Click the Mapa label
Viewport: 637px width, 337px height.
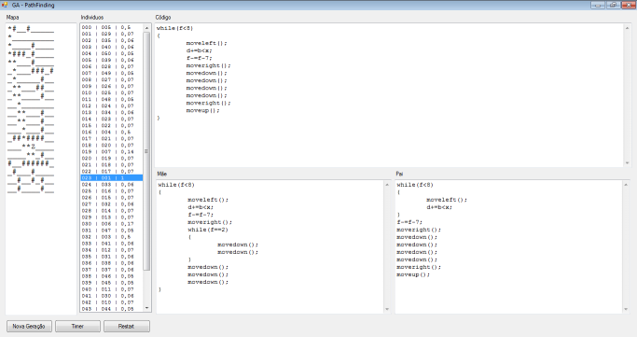tap(13, 17)
